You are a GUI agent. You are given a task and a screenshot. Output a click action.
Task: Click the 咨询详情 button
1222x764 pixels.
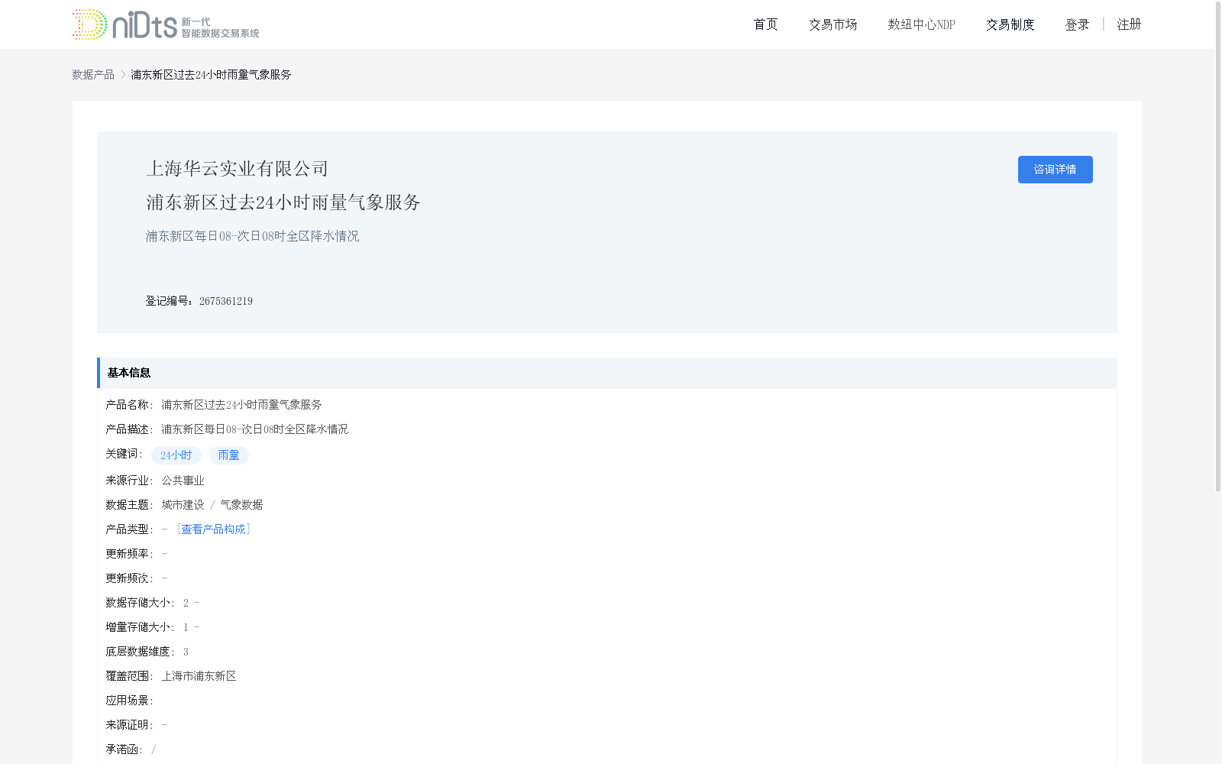click(1055, 170)
